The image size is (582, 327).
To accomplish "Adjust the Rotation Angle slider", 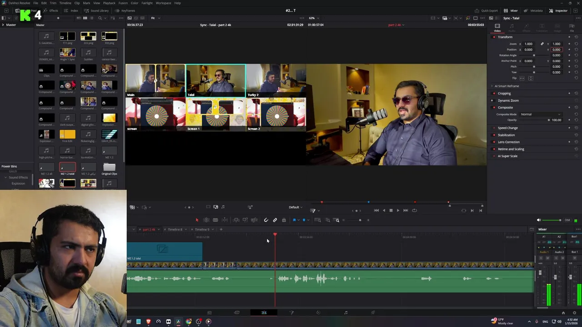I will point(534,55).
